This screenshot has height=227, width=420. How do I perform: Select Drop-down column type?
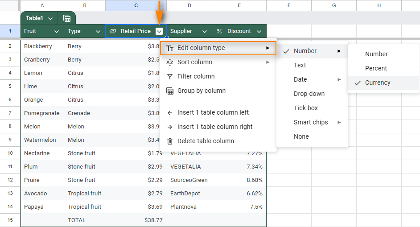pos(312,94)
